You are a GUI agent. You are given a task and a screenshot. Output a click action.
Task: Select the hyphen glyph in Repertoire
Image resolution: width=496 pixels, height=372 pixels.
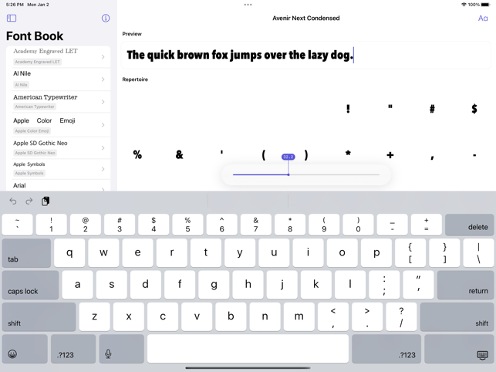(474, 155)
